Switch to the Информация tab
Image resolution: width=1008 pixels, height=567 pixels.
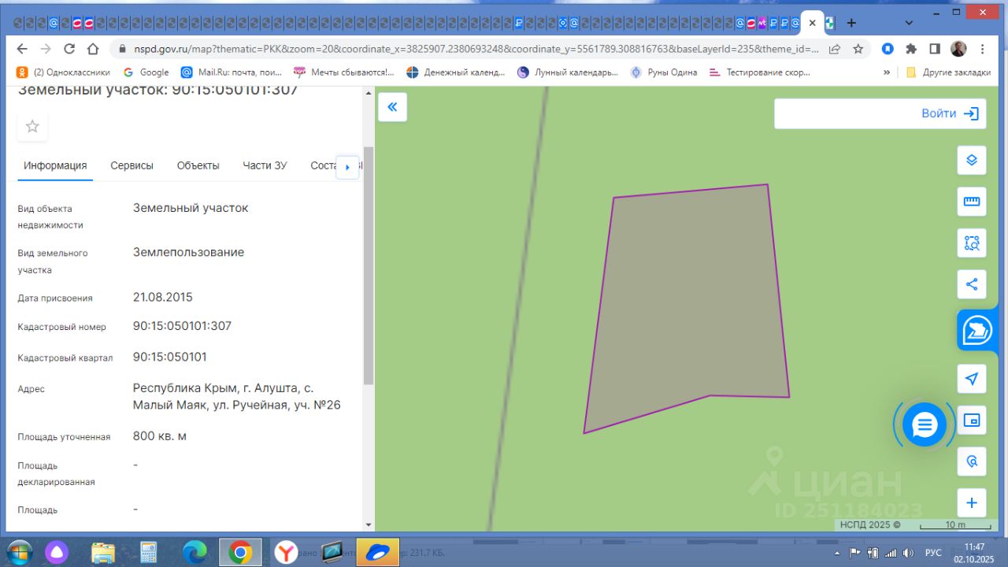(x=55, y=165)
